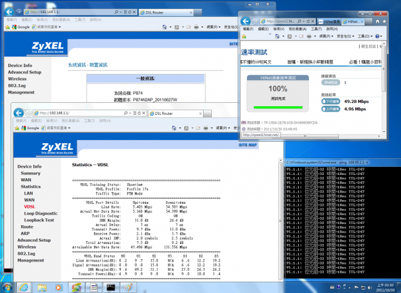
Task: Click the back arrow in the VDSL statistics router window
Action: tap(18, 113)
